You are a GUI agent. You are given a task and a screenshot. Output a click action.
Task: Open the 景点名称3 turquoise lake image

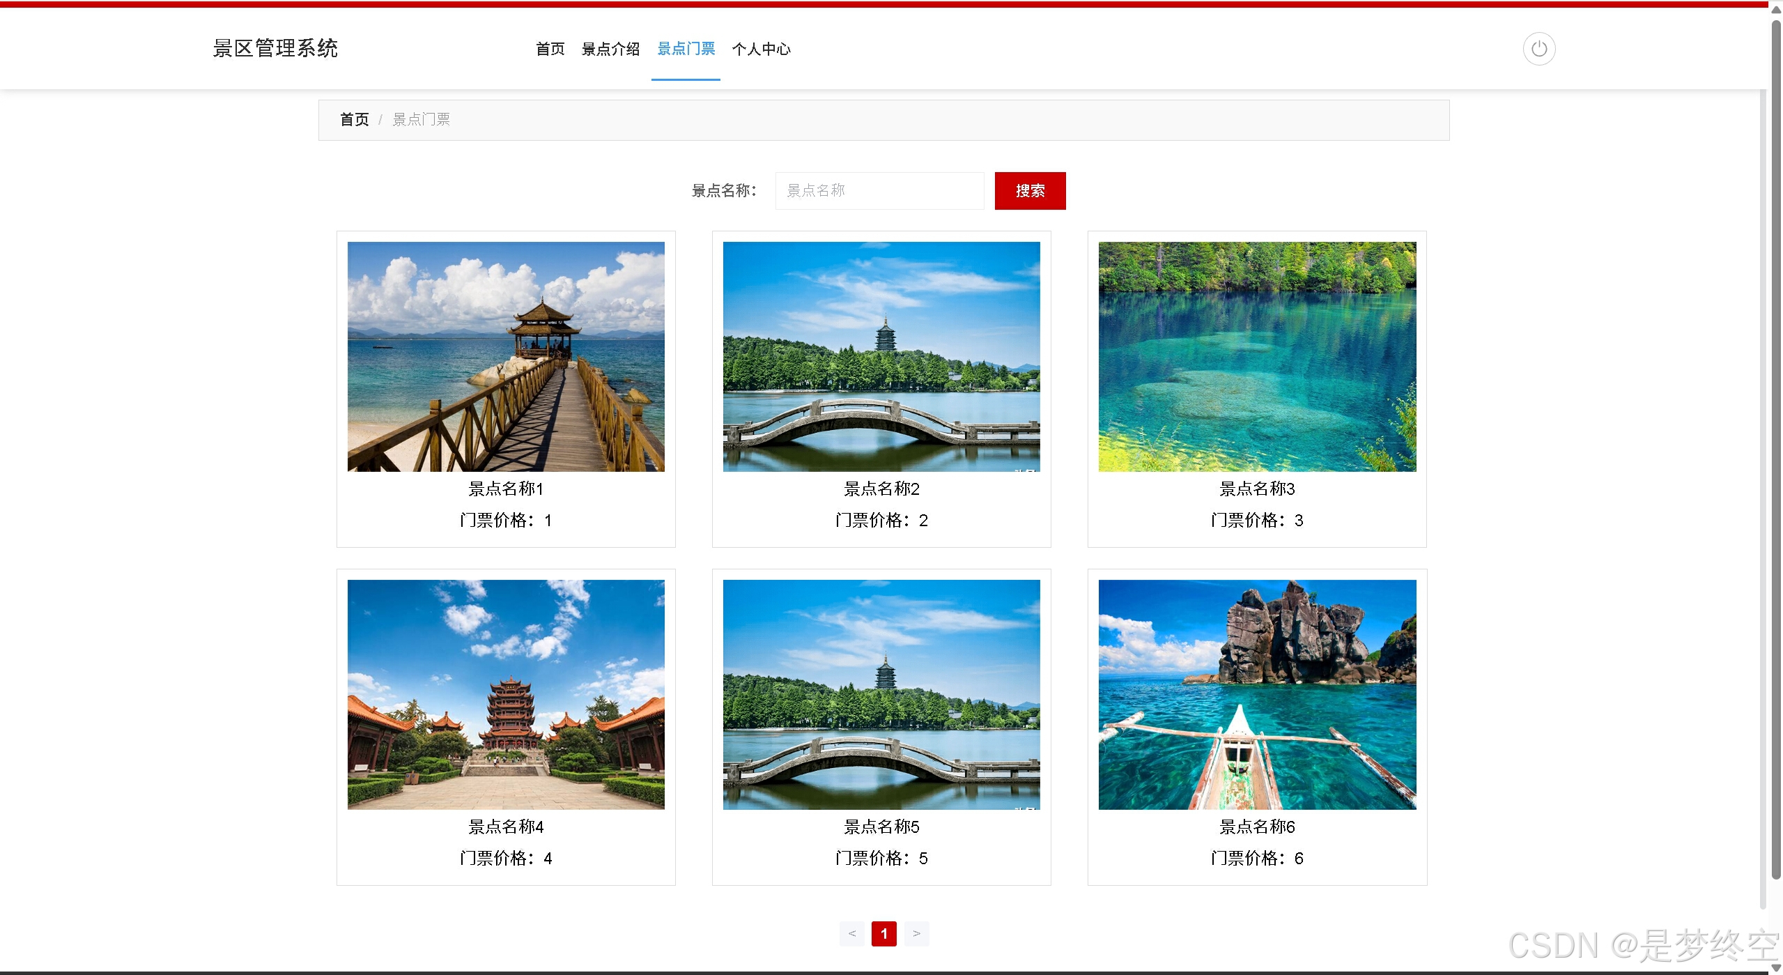(x=1257, y=356)
